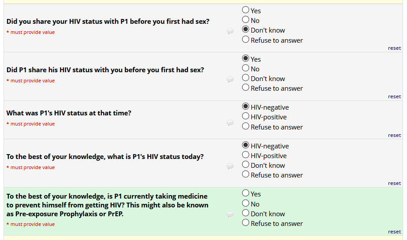Image resolution: width=407 pixels, height=240 pixels.
Task: Select 'Refuse to answer' on the PrEP question
Action: (246, 223)
